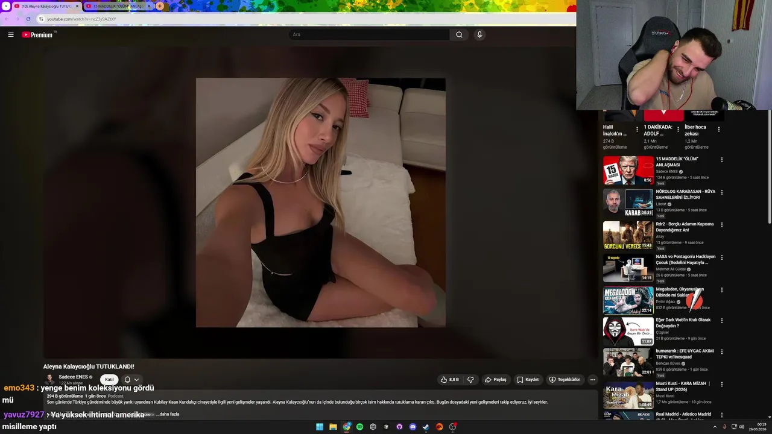Open 15 MADDELİK ÖLÜM ANLAŞMASI thumbnail
The image size is (772, 434).
tap(628, 171)
